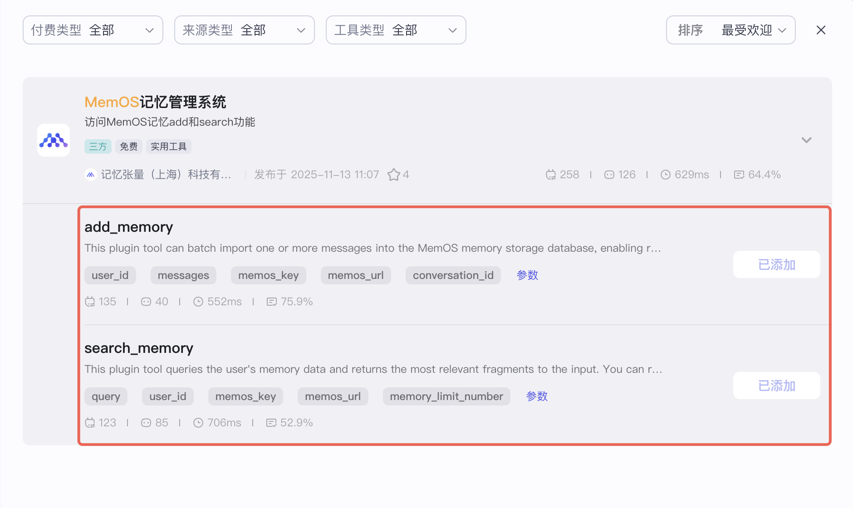
Task: Click the clock icon next to 706ms
Action: [x=198, y=423]
